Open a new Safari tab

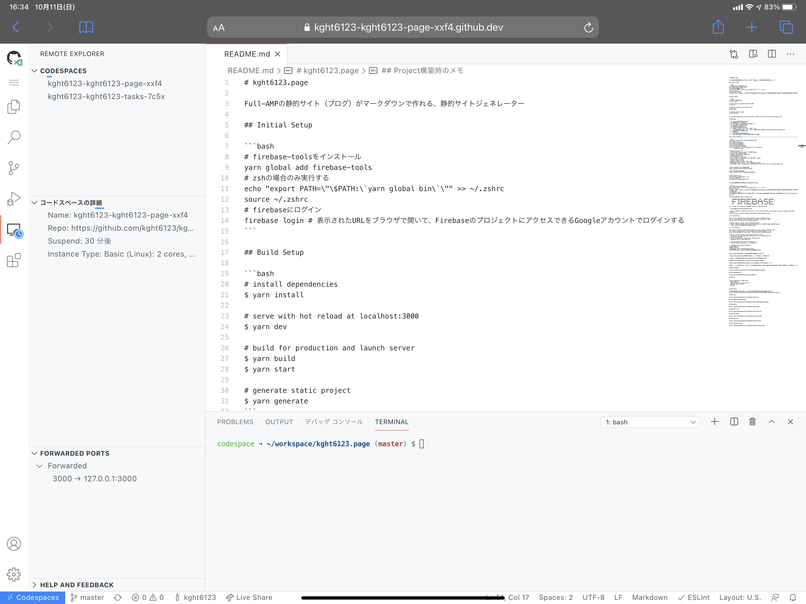pos(751,27)
